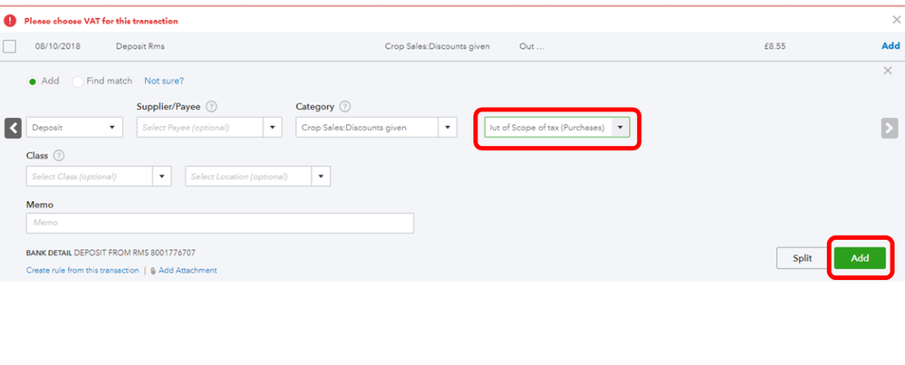The width and height of the screenshot is (905, 365).
Task: Click 'Create rule from this transaction' link
Action: point(82,270)
